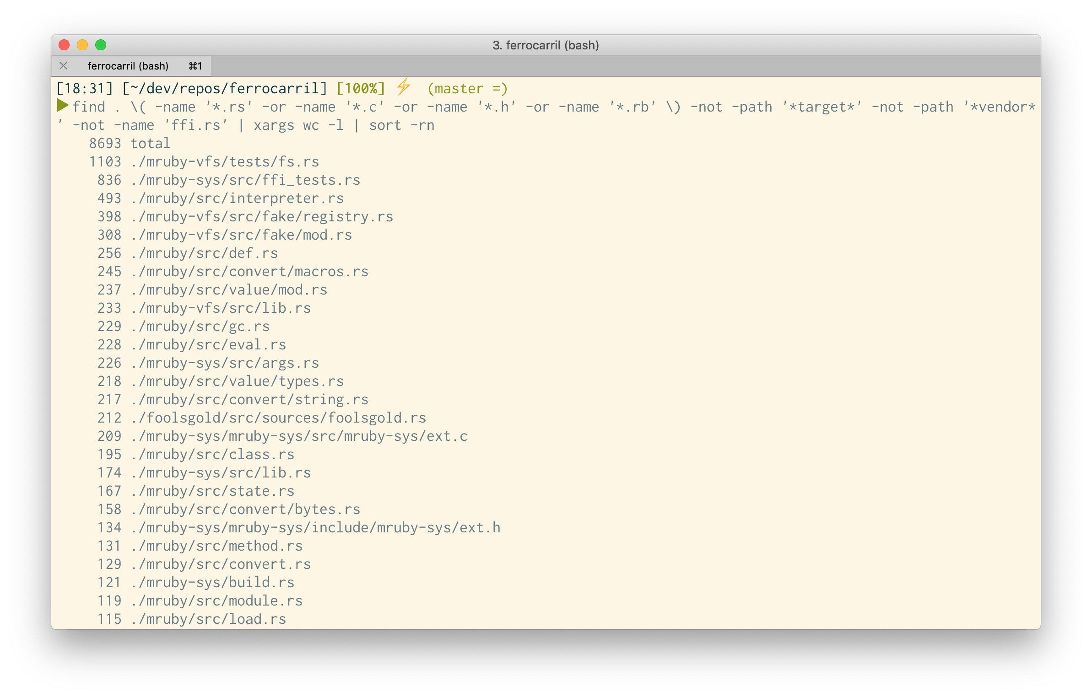
Task: Click the green prompt arrow triangle
Action: tap(63, 106)
